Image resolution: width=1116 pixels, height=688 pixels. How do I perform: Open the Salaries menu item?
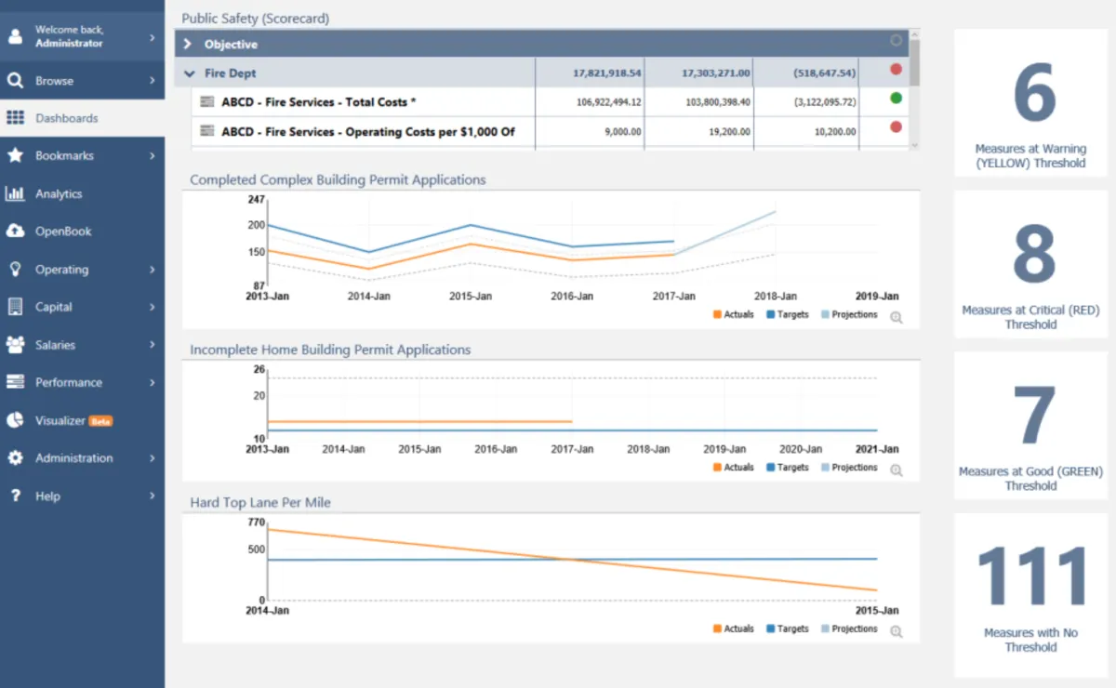tap(82, 345)
